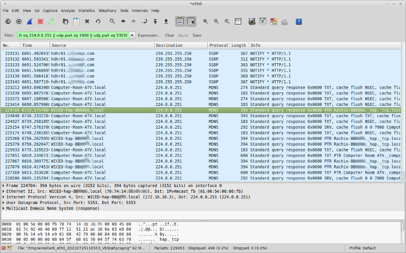Save this capture file icon
The image size is (406, 253).
click(76, 21)
